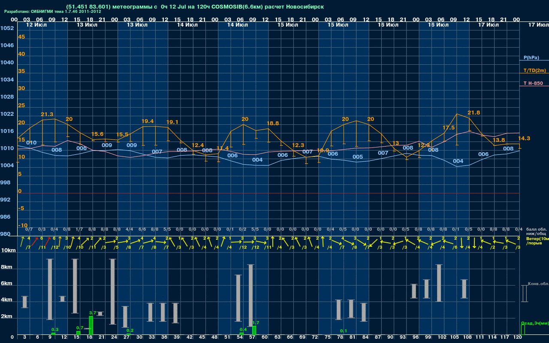Click the convective cloud bar at hour 102
The height and width of the screenshot is (343, 549).
point(439,283)
